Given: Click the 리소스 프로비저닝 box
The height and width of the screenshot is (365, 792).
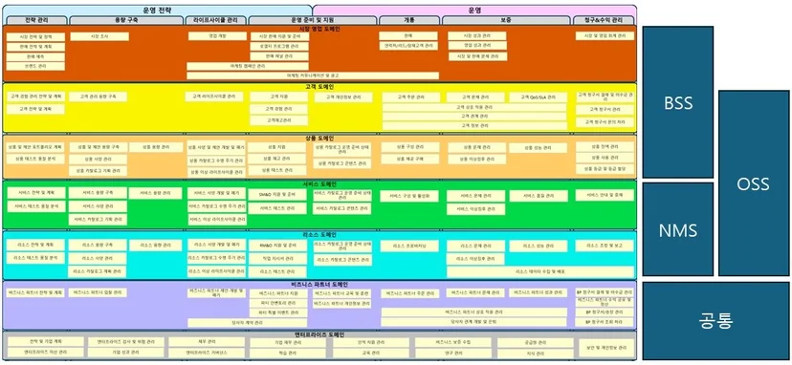Looking at the screenshot, I should (409, 246).
